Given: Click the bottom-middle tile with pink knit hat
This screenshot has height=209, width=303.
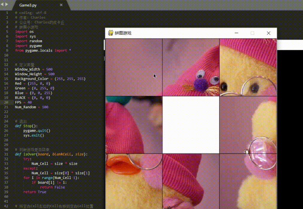Looking at the screenshot, I should pos(191,181).
